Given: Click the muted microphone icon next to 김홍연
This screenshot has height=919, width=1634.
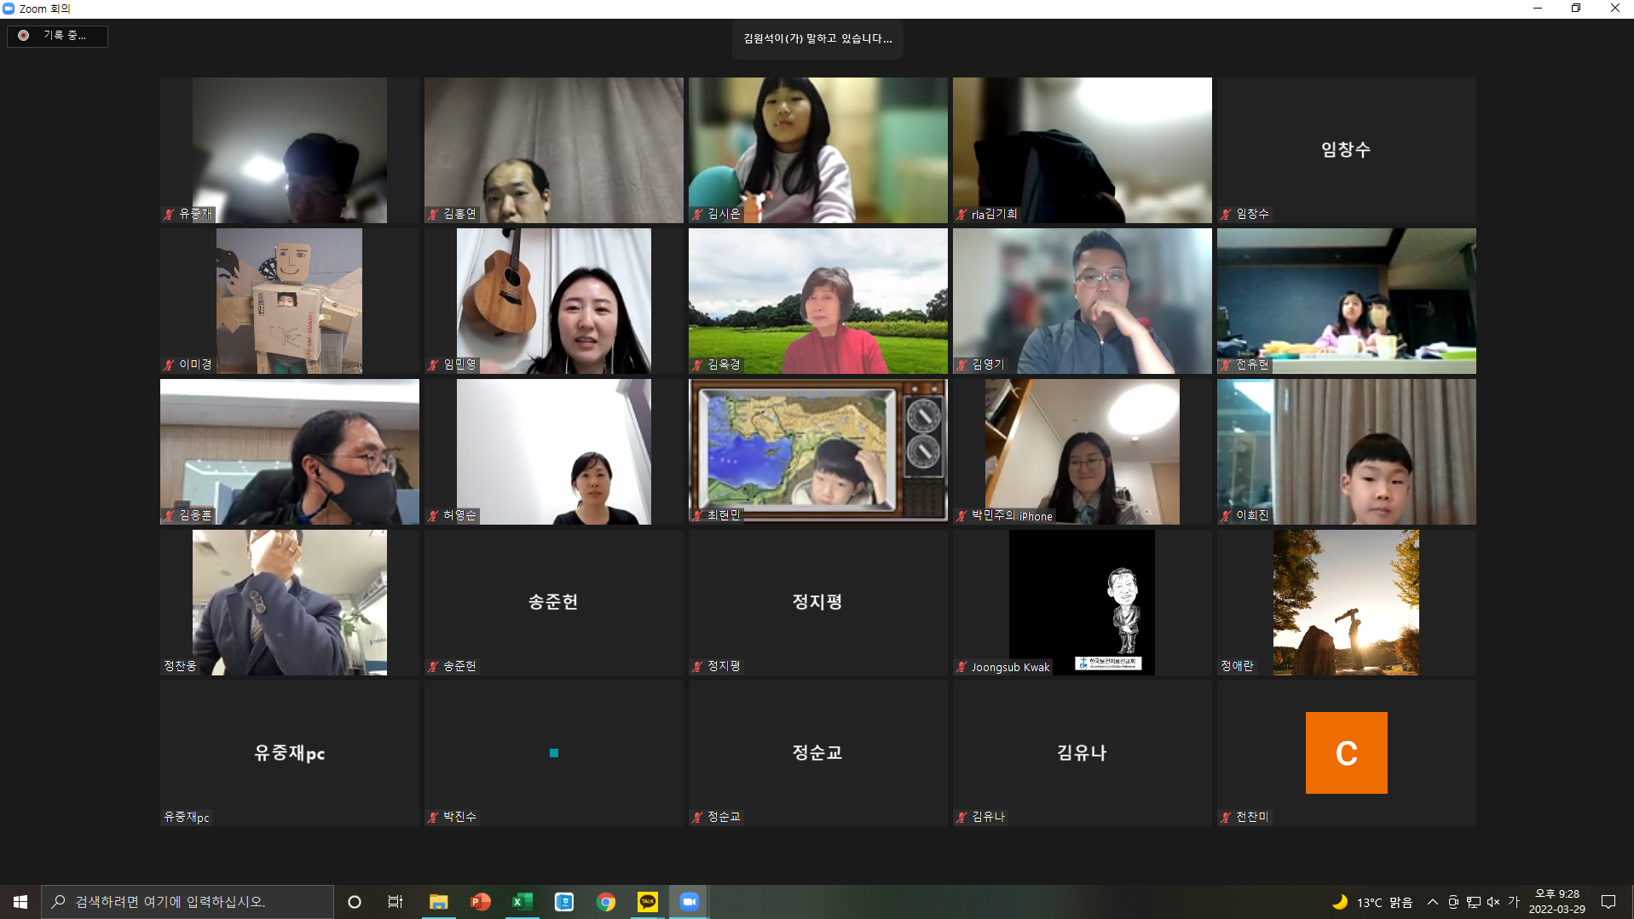Looking at the screenshot, I should (433, 214).
